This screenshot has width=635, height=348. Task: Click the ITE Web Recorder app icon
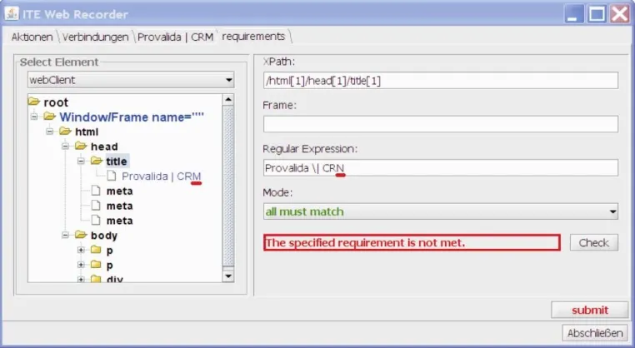tap(12, 13)
